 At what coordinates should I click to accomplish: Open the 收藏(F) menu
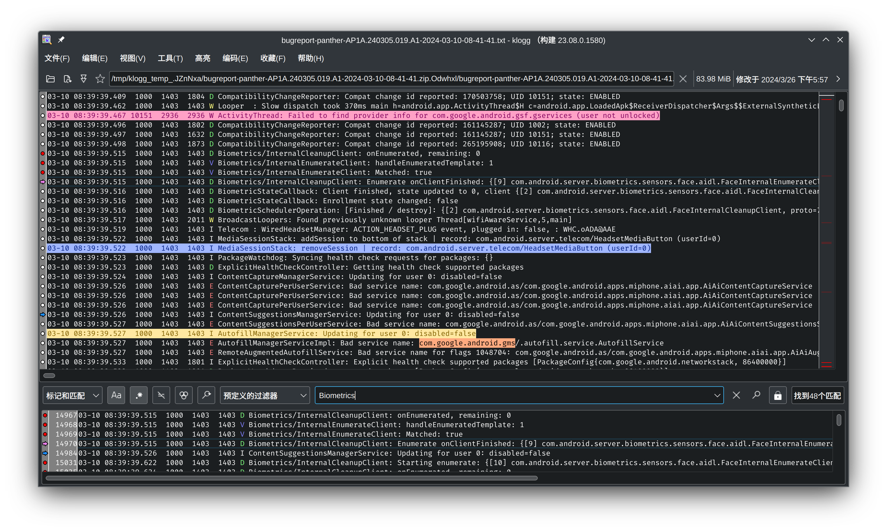point(273,58)
